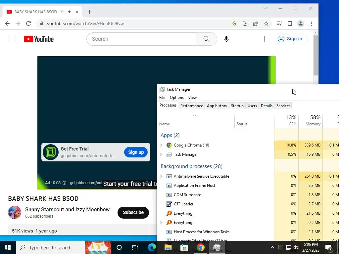Open Task Manager File menu
The image size is (339, 254).
coord(162,98)
